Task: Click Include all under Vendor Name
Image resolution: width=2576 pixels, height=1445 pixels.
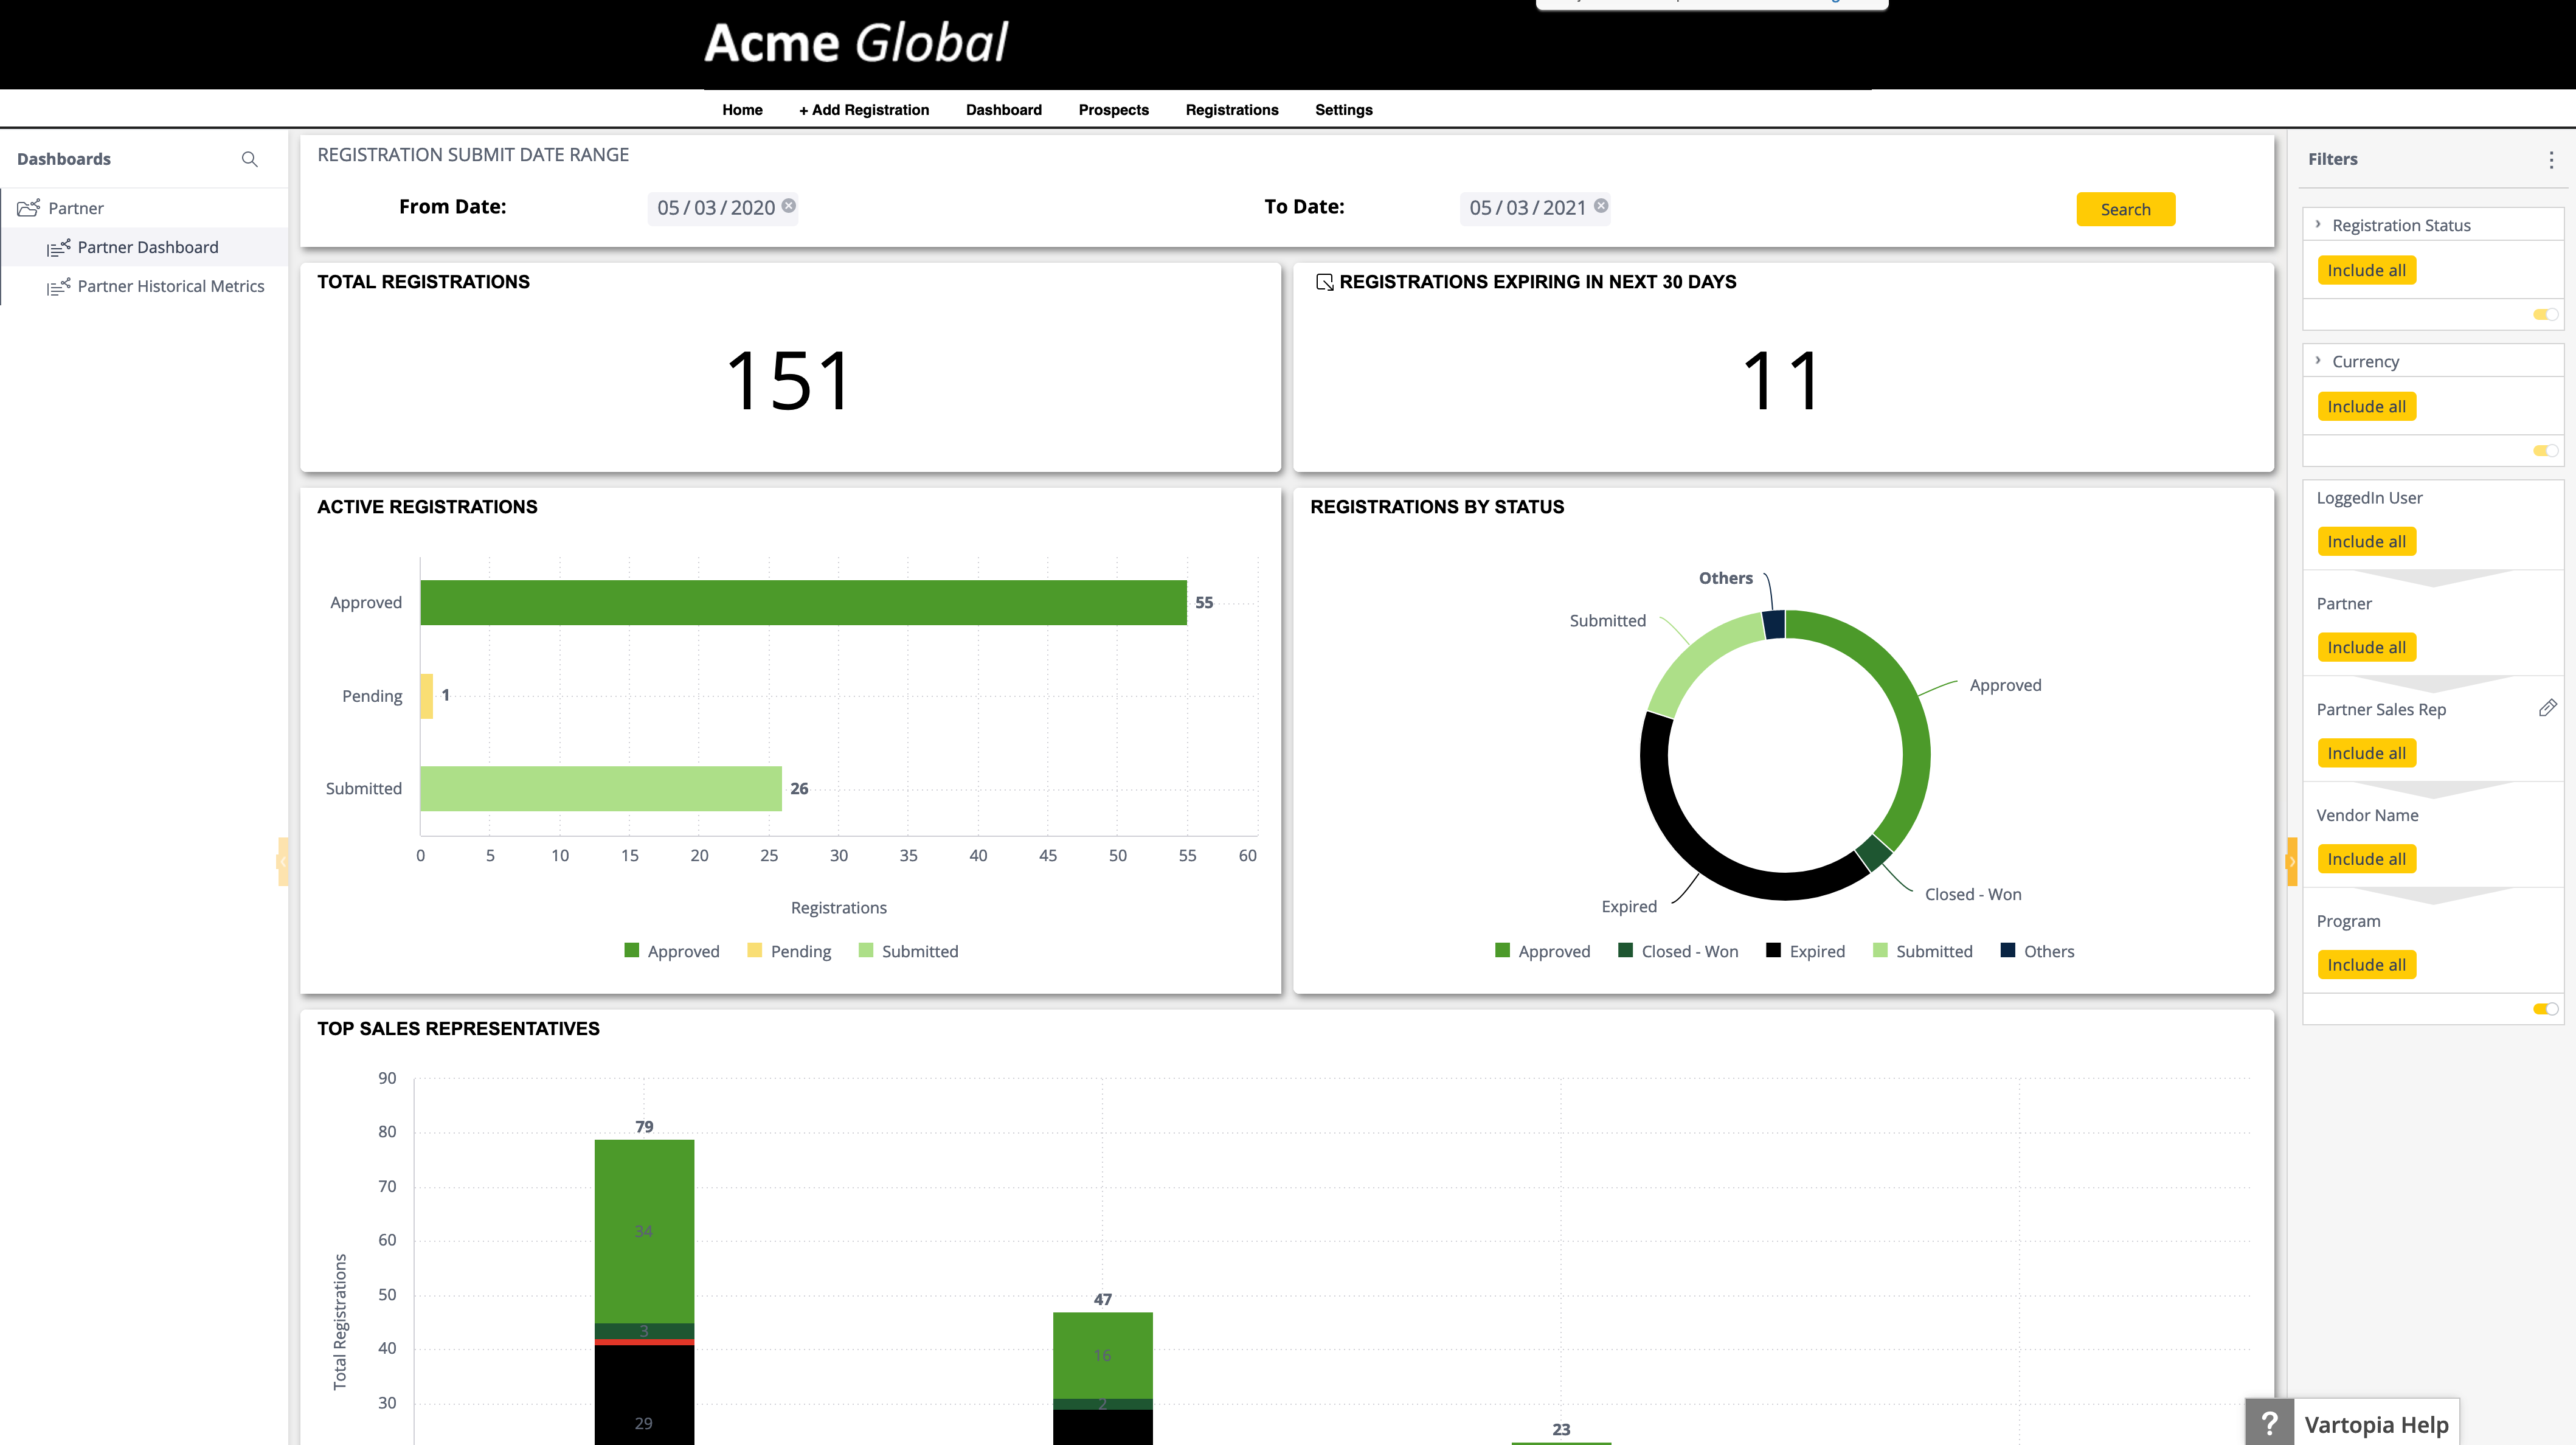Action: coord(2366,859)
